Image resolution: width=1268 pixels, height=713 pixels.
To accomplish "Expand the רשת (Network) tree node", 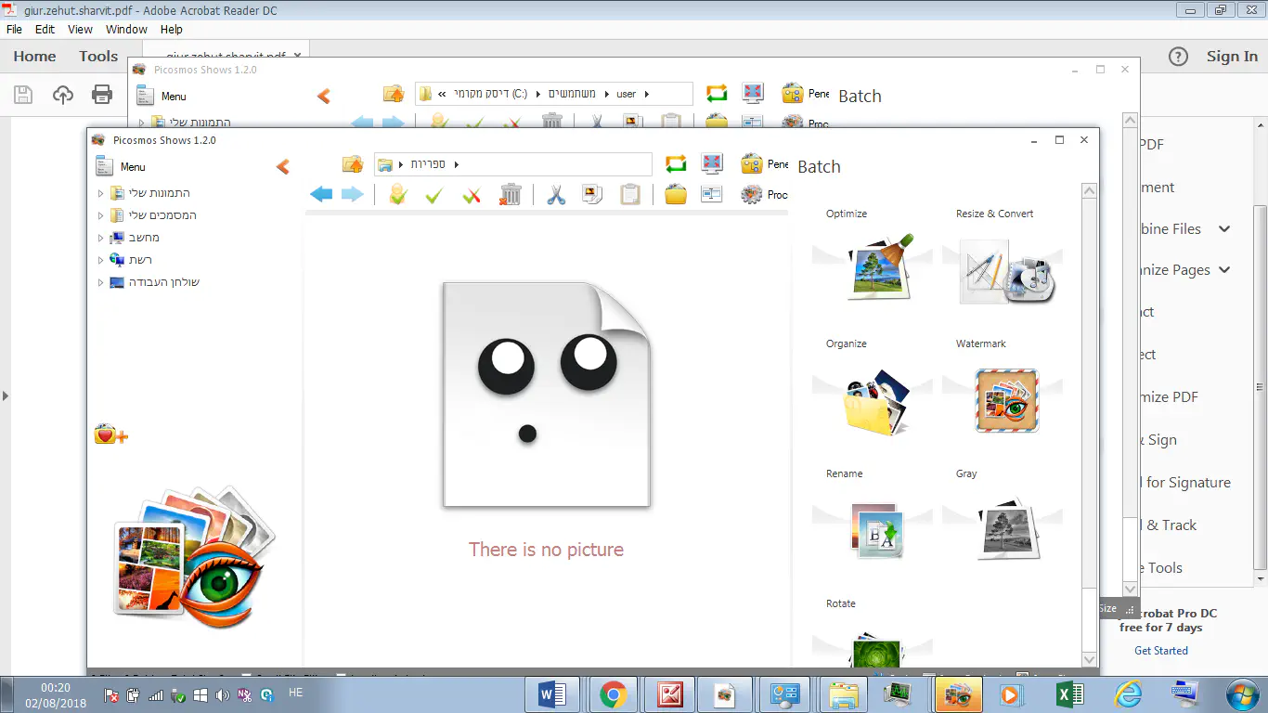I will pos(100,260).
